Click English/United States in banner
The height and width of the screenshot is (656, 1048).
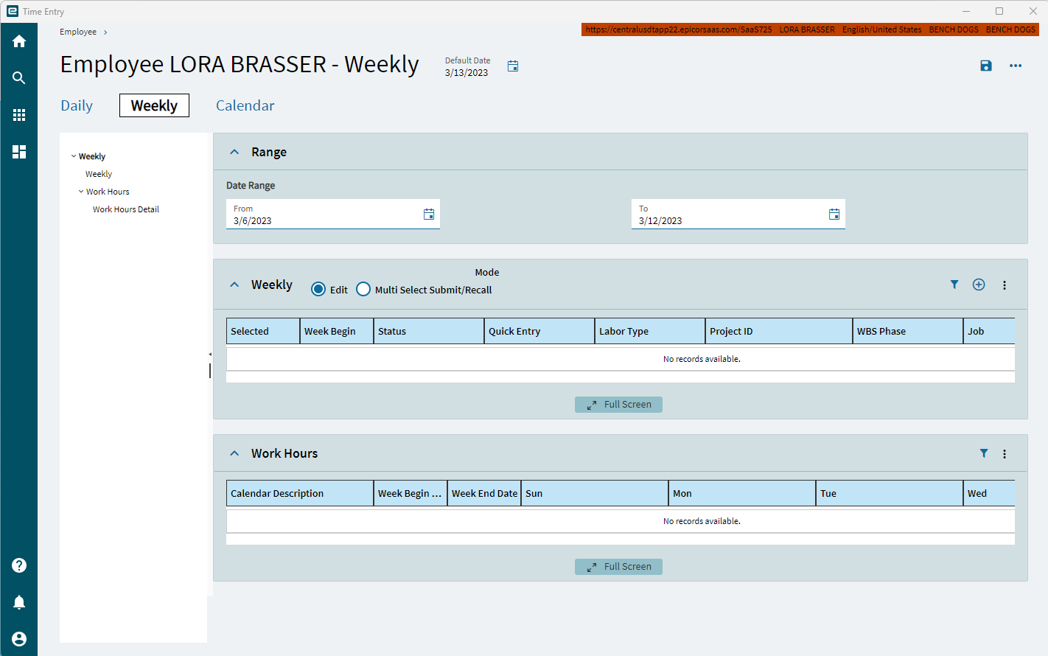point(881,29)
